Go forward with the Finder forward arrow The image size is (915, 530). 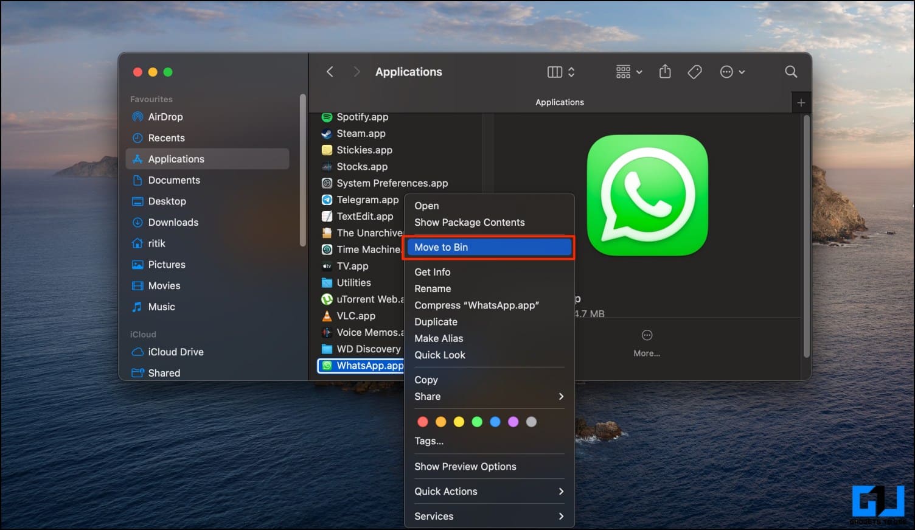(357, 72)
